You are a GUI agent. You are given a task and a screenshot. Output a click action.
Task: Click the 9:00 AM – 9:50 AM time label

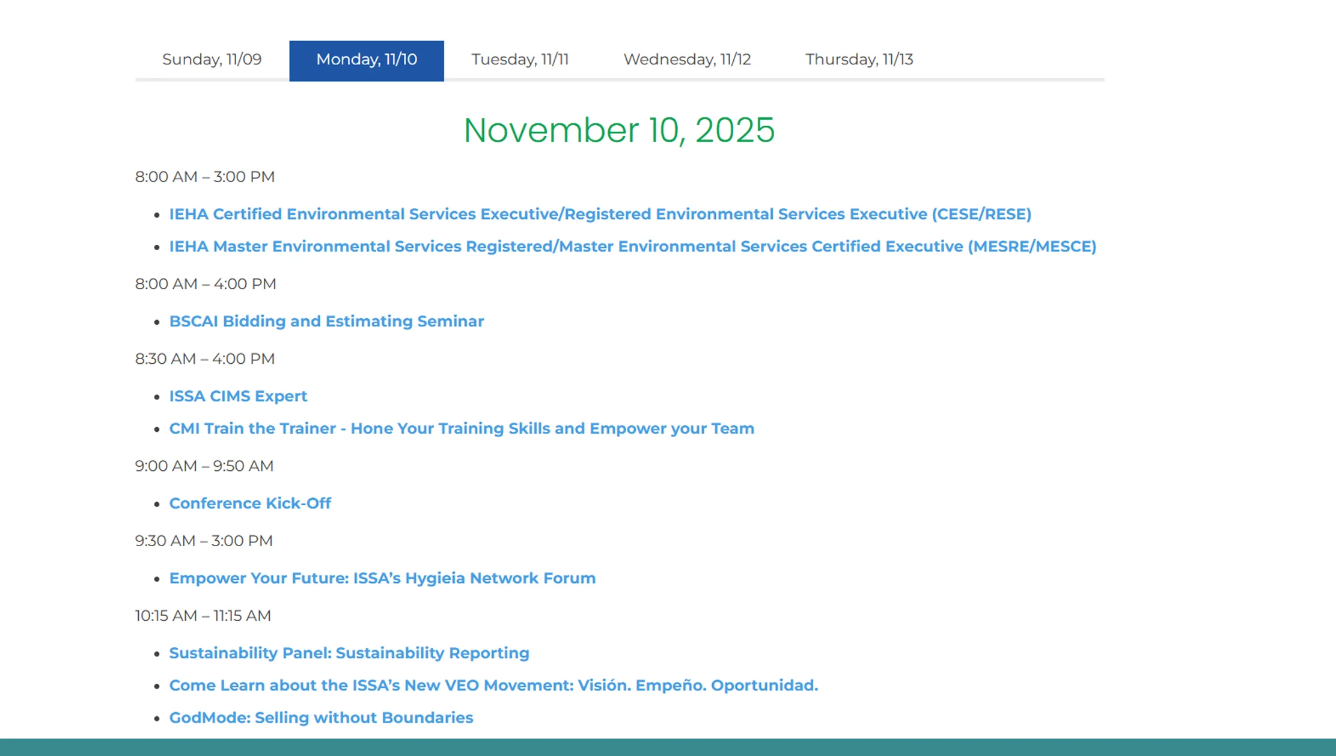204,466
